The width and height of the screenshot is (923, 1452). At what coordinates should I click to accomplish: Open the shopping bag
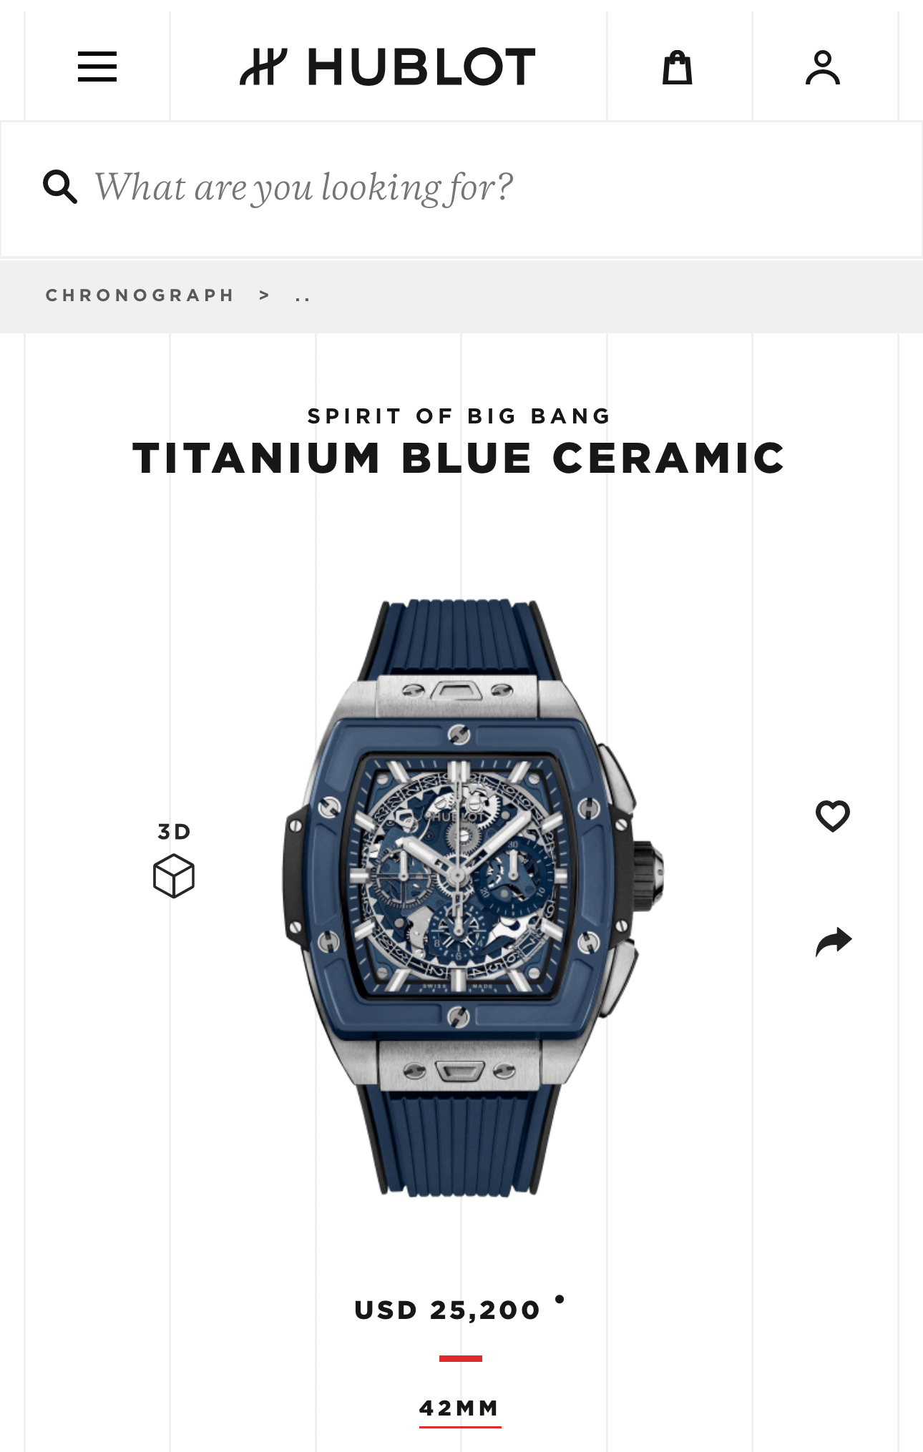click(677, 67)
